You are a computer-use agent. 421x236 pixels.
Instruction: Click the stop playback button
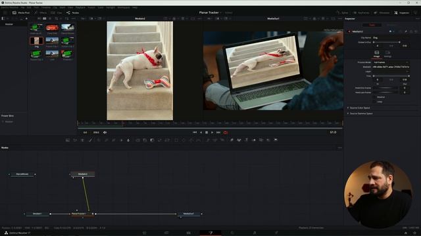click(207, 132)
